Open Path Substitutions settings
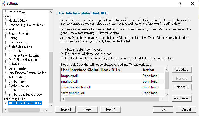 pyautogui.click(x=20, y=47)
